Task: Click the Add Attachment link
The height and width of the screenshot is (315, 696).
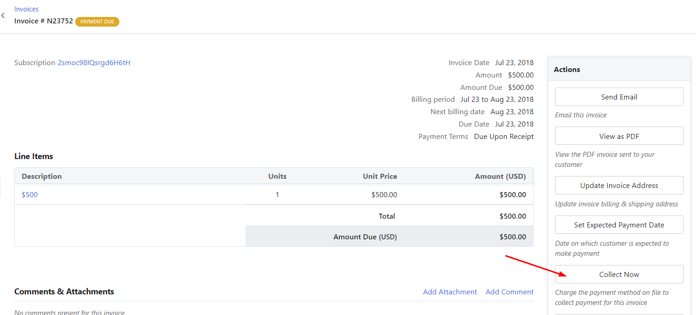Action: click(450, 292)
